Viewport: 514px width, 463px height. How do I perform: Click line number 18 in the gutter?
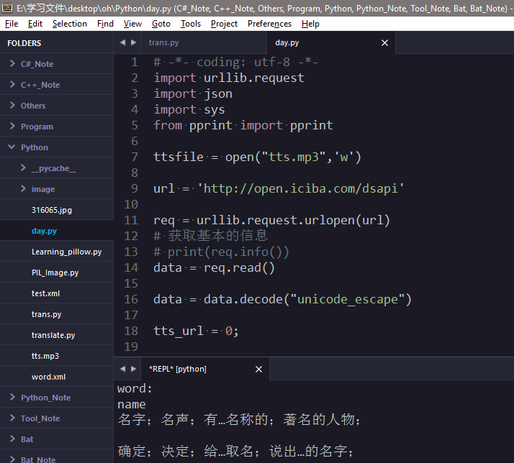tap(131, 331)
